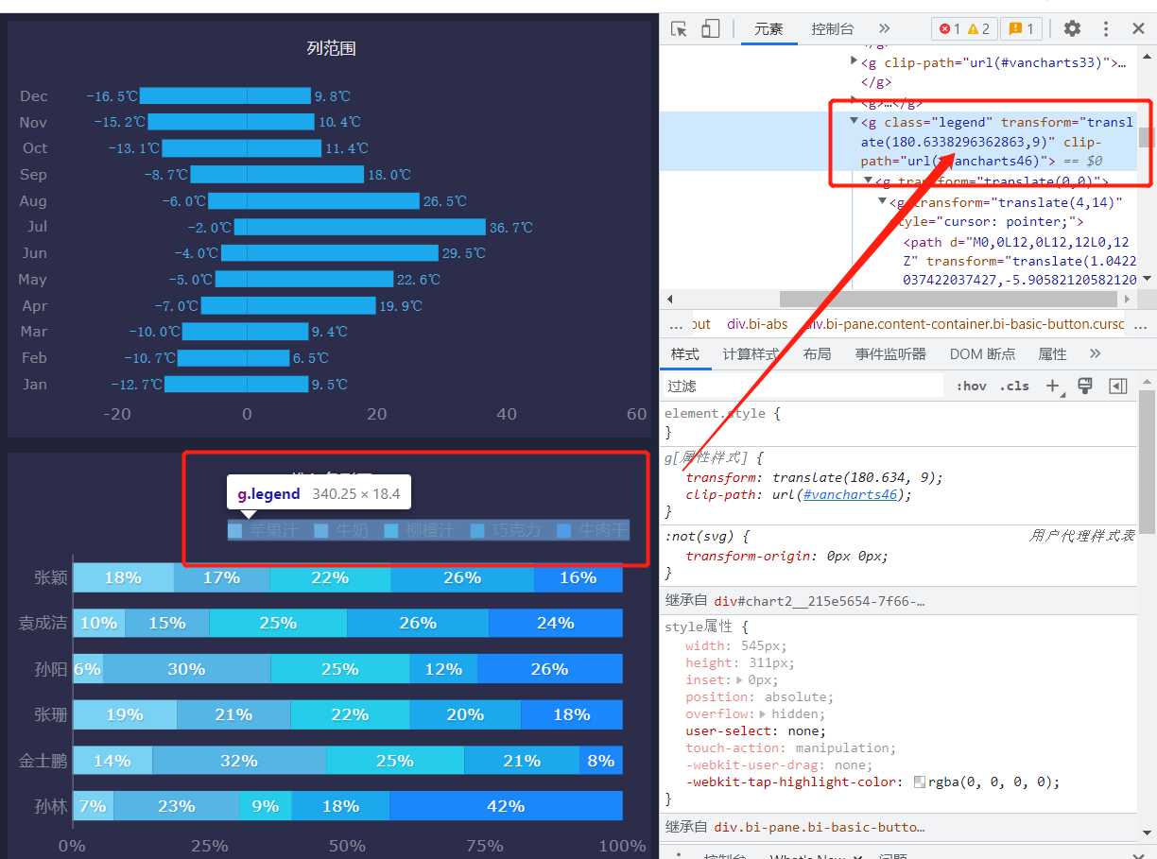Viewport: 1157px width, 859px height.
Task: Click the 列范围 chart title
Action: (331, 48)
